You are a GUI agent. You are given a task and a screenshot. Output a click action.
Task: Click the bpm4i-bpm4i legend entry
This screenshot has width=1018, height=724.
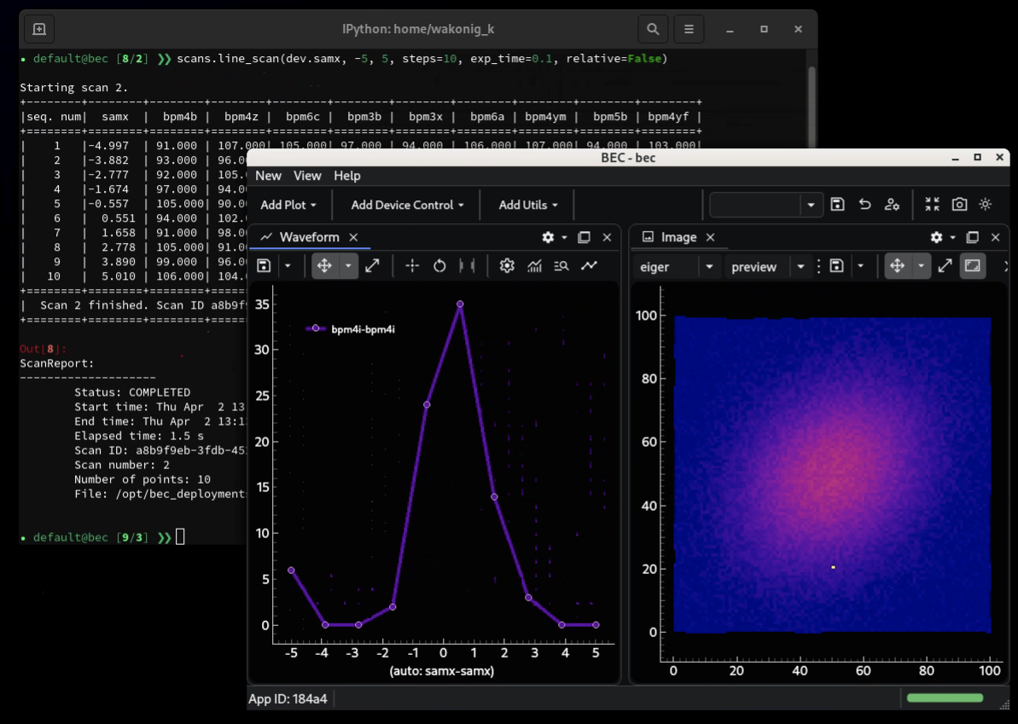pyautogui.click(x=351, y=329)
